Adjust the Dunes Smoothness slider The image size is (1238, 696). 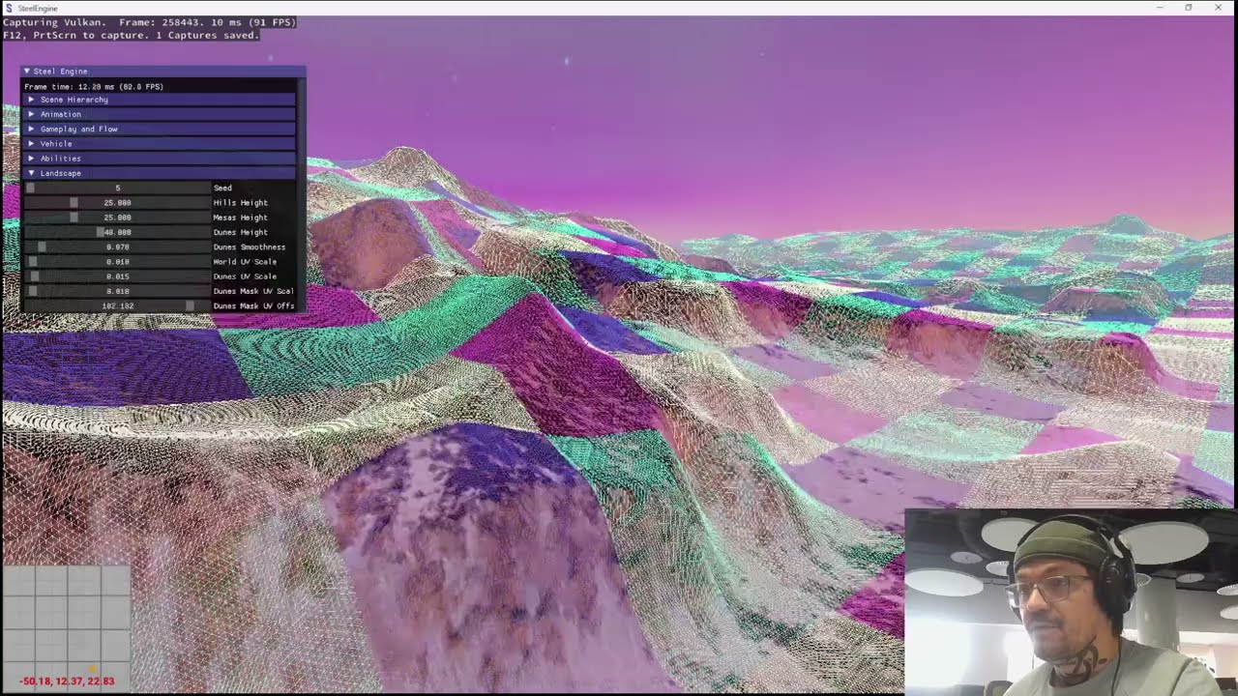click(x=117, y=246)
